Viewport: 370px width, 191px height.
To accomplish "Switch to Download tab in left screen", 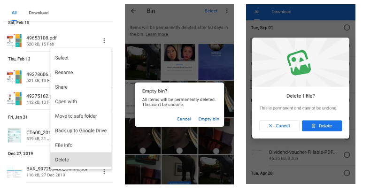I will [x=39, y=13].
